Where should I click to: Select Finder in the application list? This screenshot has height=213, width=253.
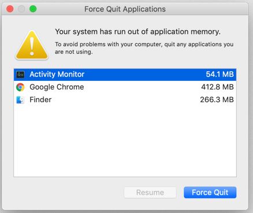tap(125, 100)
